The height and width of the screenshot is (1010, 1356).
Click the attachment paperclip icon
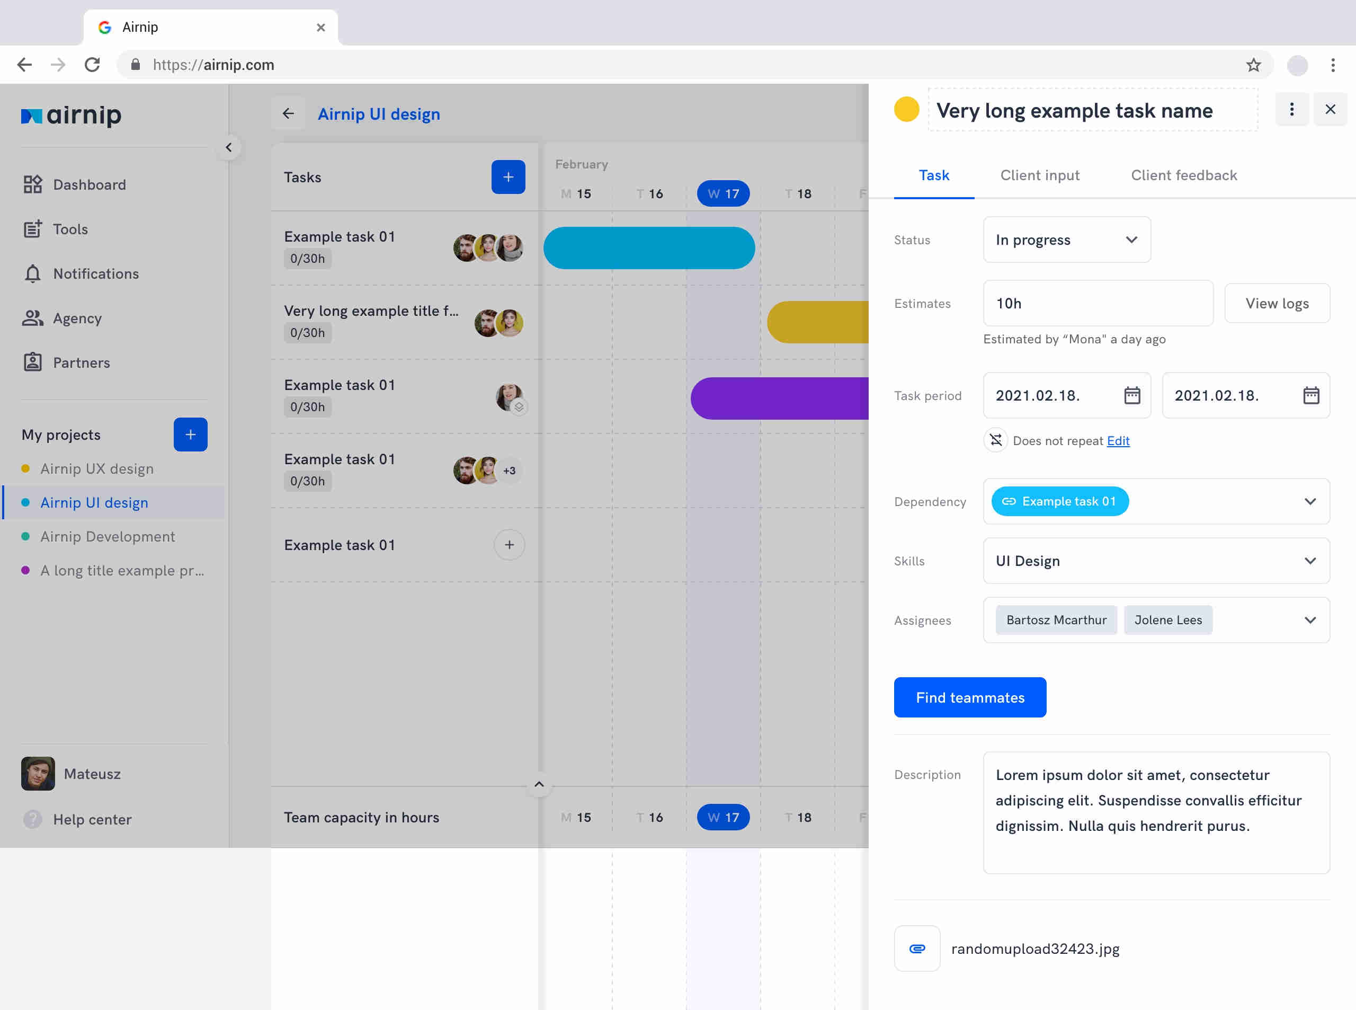click(x=917, y=949)
